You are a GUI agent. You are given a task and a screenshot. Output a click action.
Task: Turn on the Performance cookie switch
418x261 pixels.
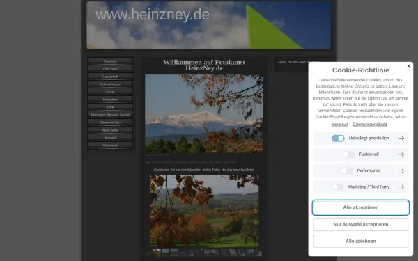[346, 171]
